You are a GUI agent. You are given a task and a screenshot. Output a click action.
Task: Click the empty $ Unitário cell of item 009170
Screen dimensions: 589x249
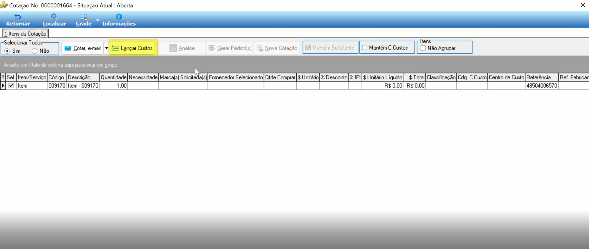click(308, 86)
